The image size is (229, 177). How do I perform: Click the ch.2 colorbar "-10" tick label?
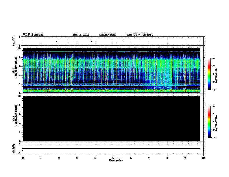coord(214,138)
